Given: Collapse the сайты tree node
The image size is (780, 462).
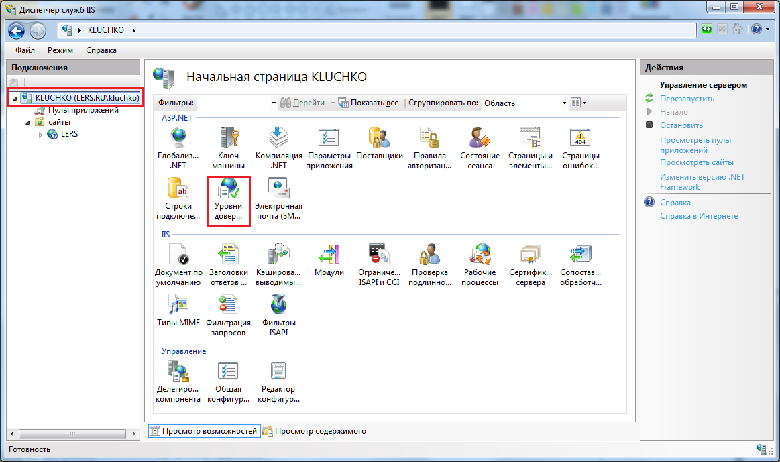Looking at the screenshot, I should tap(27, 122).
